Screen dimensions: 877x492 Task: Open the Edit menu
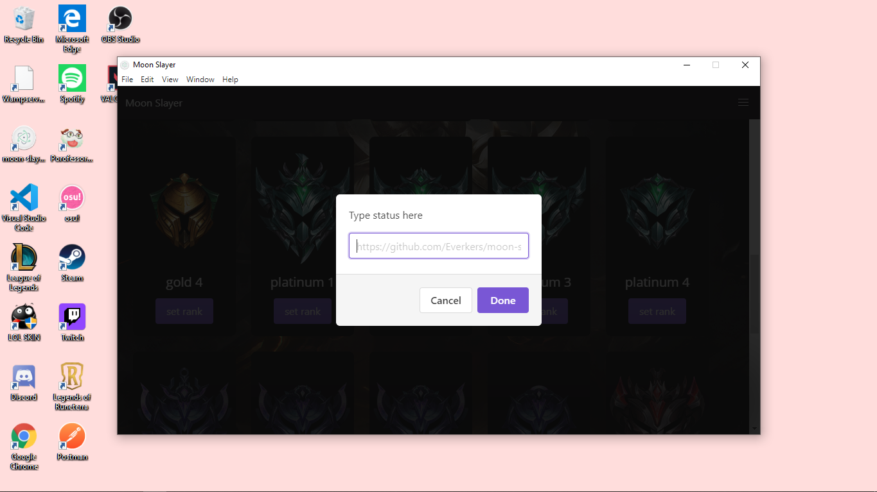(147, 80)
